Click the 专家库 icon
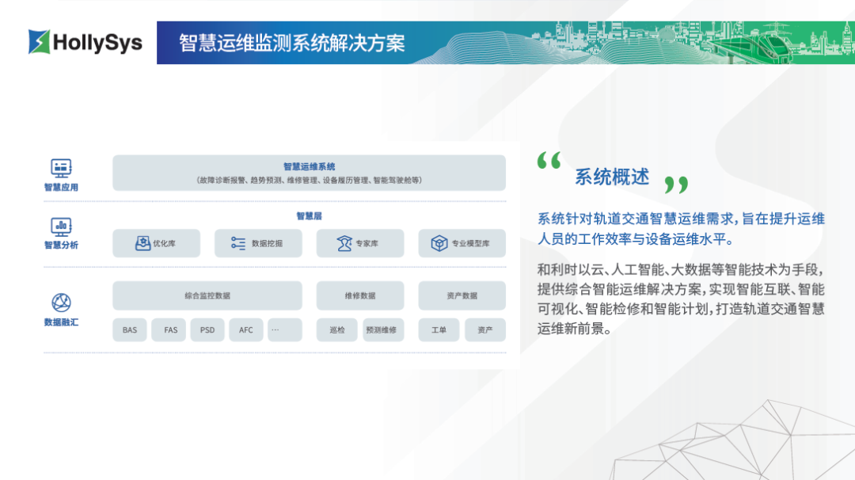The width and height of the screenshot is (855, 480). pyautogui.click(x=344, y=243)
